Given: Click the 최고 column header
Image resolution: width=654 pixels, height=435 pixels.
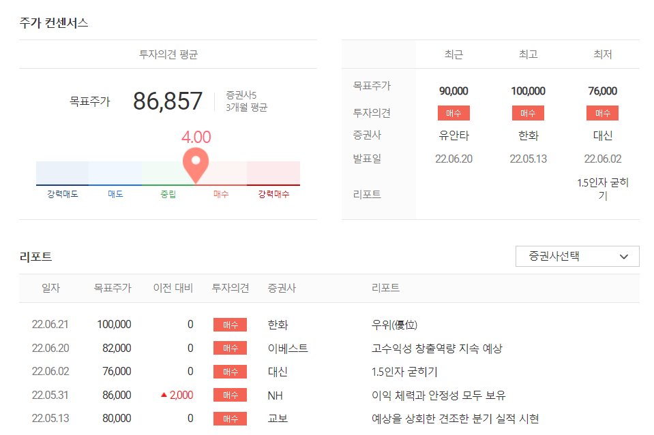Looking at the screenshot, I should (x=528, y=54).
